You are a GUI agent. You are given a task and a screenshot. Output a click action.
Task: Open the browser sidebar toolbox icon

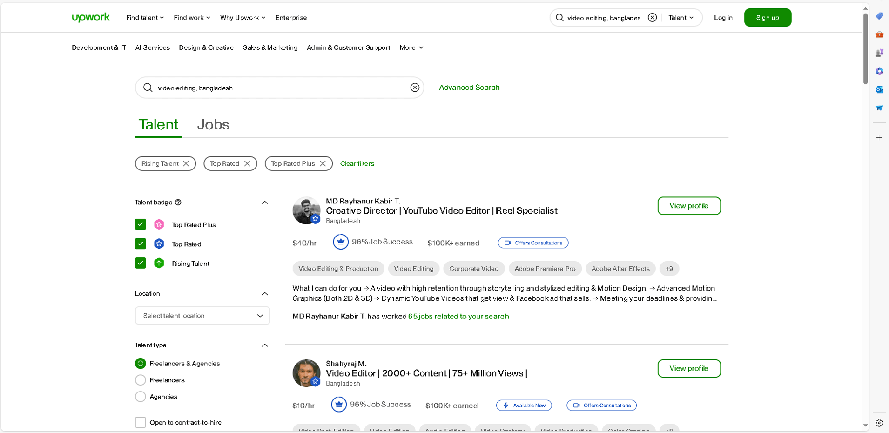click(x=879, y=34)
